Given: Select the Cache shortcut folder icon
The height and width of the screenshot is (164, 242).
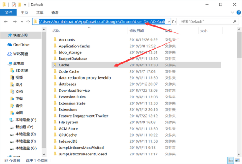Looking at the screenshot, I should (55, 65).
